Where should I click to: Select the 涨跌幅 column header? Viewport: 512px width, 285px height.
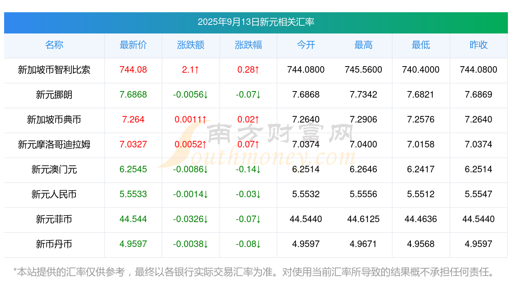click(248, 45)
